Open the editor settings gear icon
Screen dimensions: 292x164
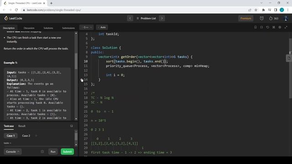[280, 27]
